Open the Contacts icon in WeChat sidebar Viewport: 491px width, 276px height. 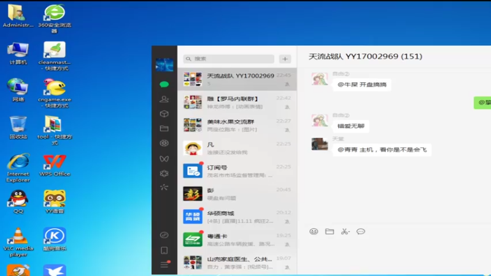pos(164,99)
